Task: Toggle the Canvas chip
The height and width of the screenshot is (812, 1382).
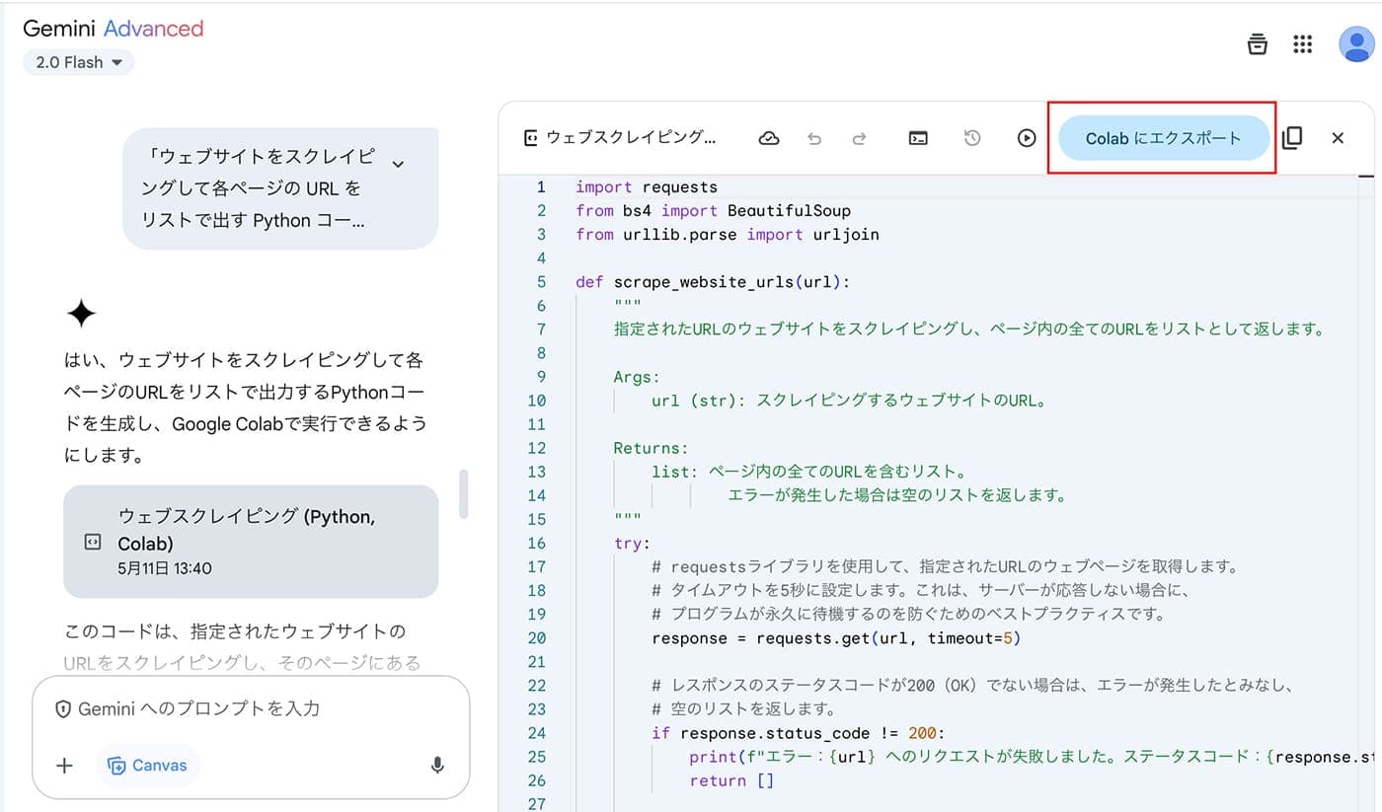Action: click(147, 766)
